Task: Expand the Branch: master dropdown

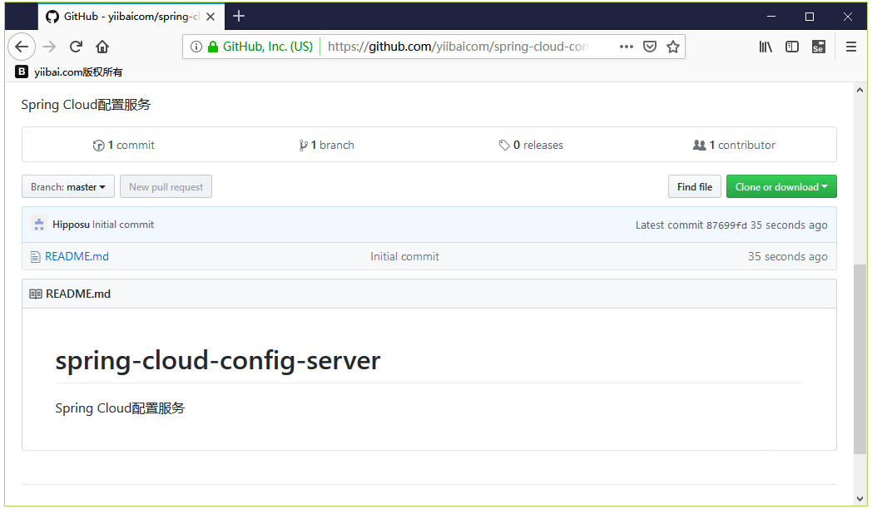Action: click(68, 186)
